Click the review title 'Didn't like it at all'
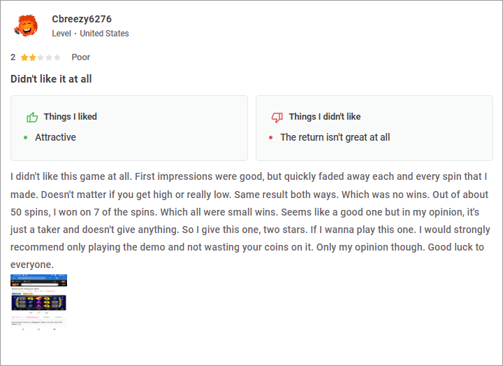503x366 pixels. [51, 79]
